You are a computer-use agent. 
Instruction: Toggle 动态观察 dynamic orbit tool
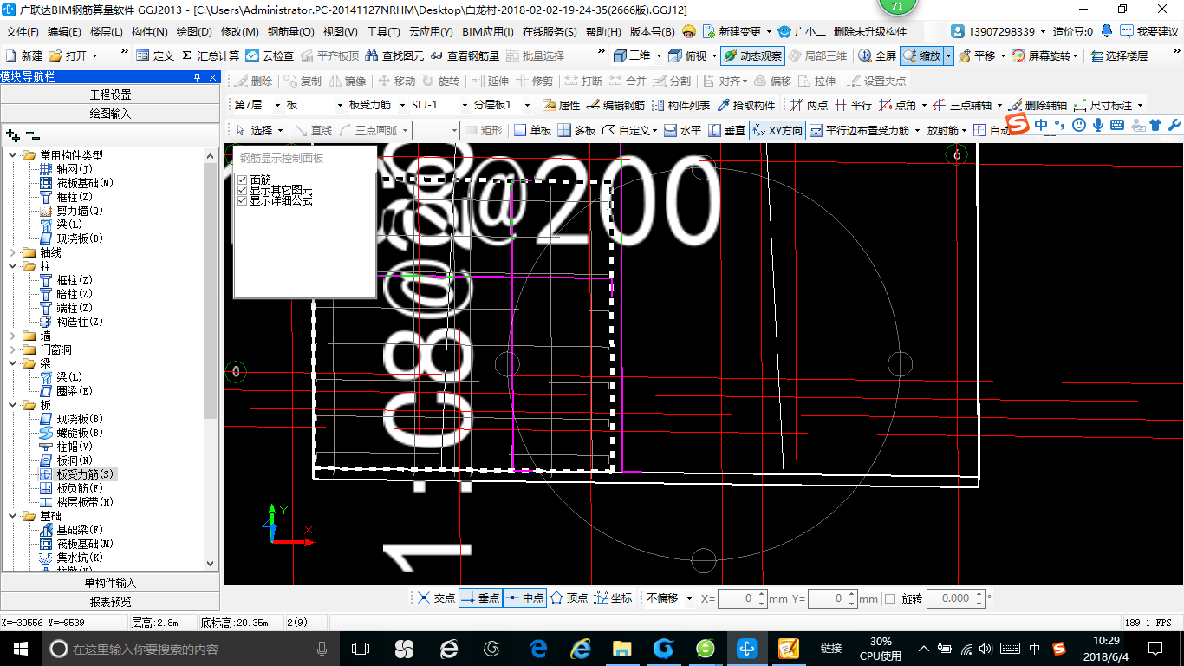tap(752, 55)
